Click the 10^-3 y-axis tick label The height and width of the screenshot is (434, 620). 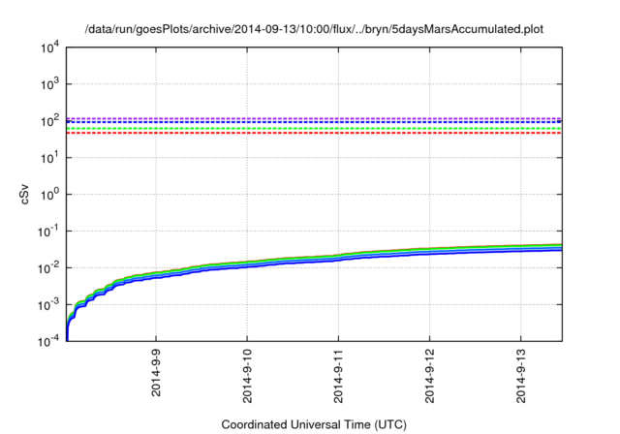[49, 305]
